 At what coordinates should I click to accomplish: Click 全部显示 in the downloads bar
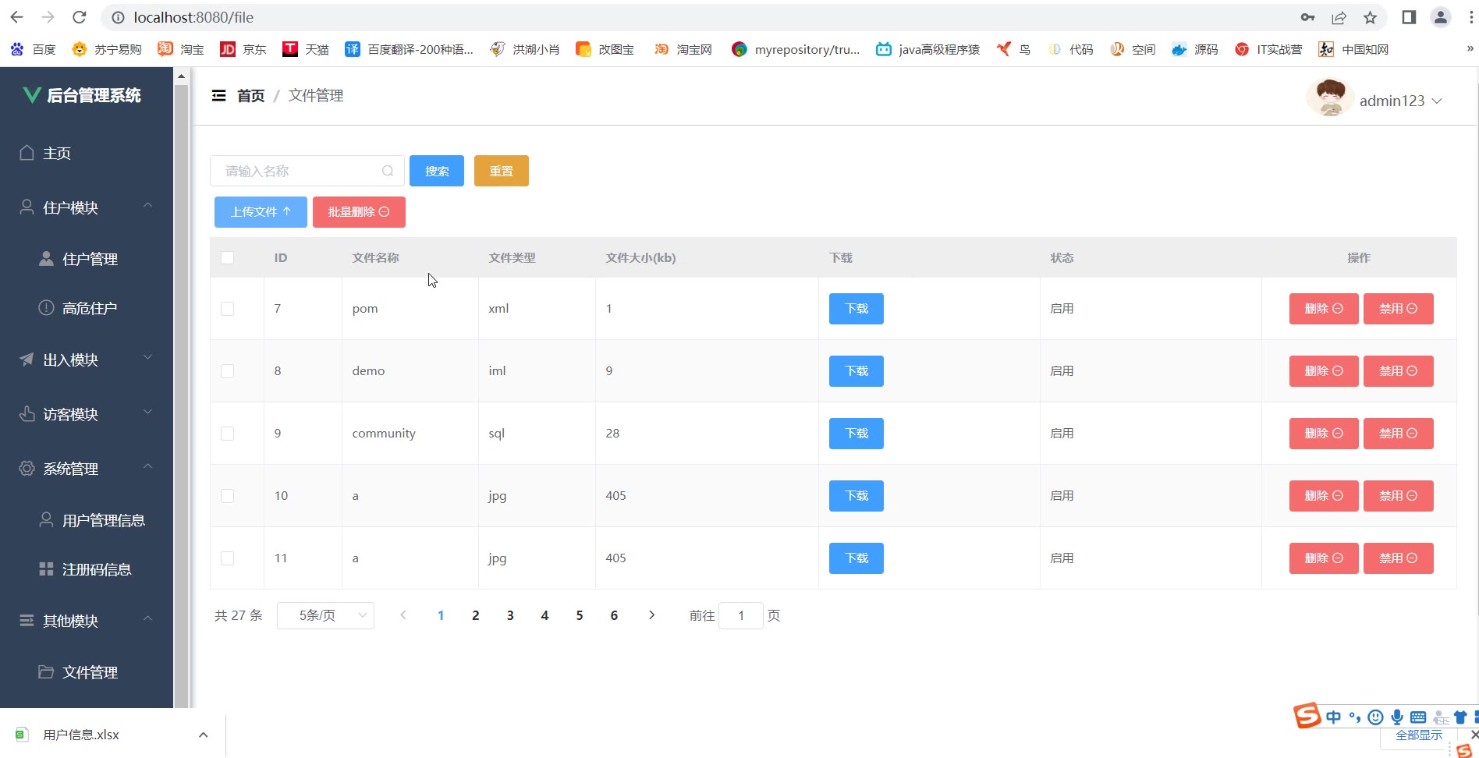coord(1419,735)
